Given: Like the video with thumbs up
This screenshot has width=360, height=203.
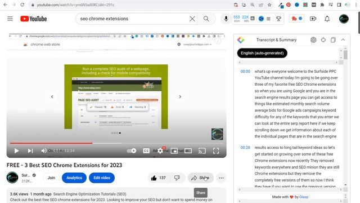Looking at the screenshot, I should (159, 178).
